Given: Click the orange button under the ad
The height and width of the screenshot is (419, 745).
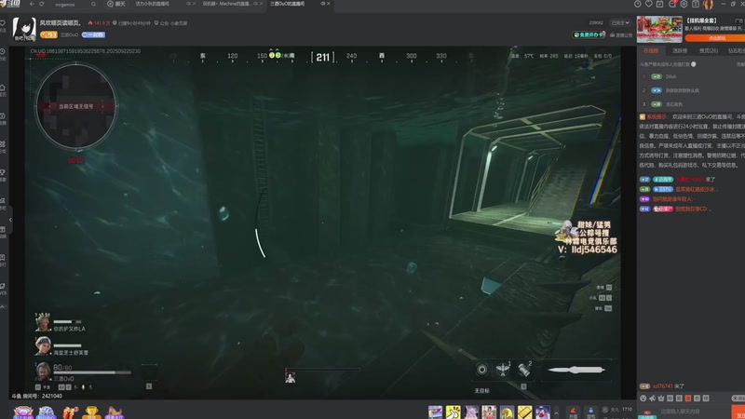Looking at the screenshot, I should [x=714, y=38].
